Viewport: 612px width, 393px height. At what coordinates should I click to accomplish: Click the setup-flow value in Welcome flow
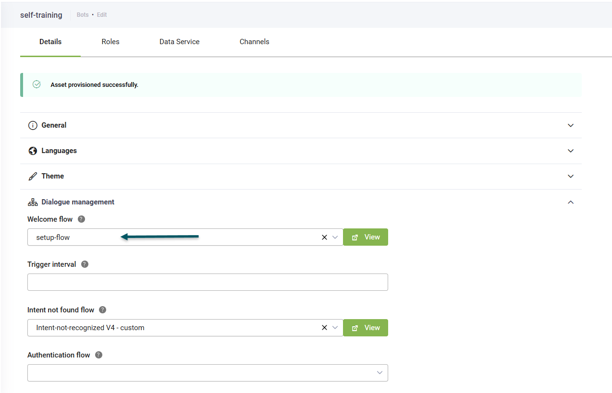pos(53,238)
